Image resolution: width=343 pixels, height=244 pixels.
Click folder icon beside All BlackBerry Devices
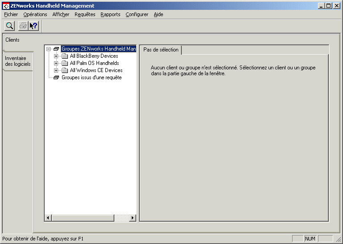[x=65, y=56]
